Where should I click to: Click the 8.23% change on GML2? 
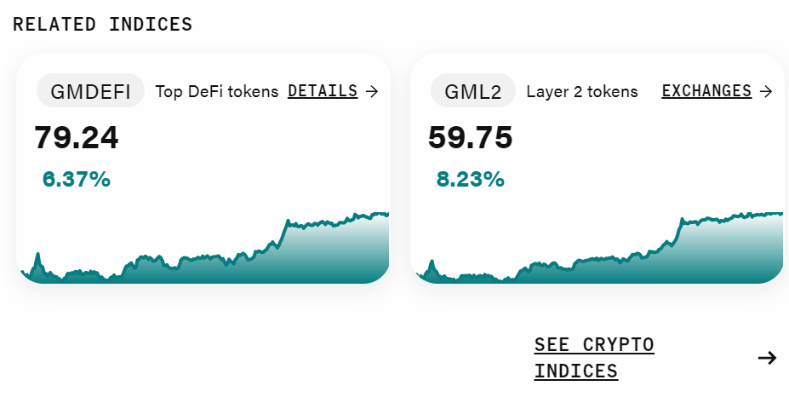click(x=470, y=179)
